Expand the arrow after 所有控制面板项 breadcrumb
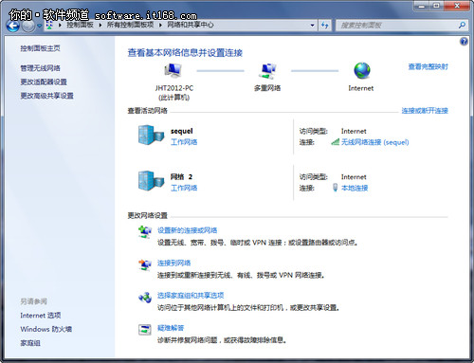This screenshot has height=363, width=474. [x=160, y=25]
